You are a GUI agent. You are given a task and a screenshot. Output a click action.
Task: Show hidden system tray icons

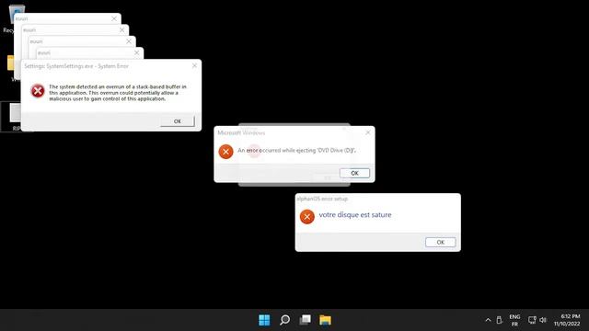tap(488, 320)
